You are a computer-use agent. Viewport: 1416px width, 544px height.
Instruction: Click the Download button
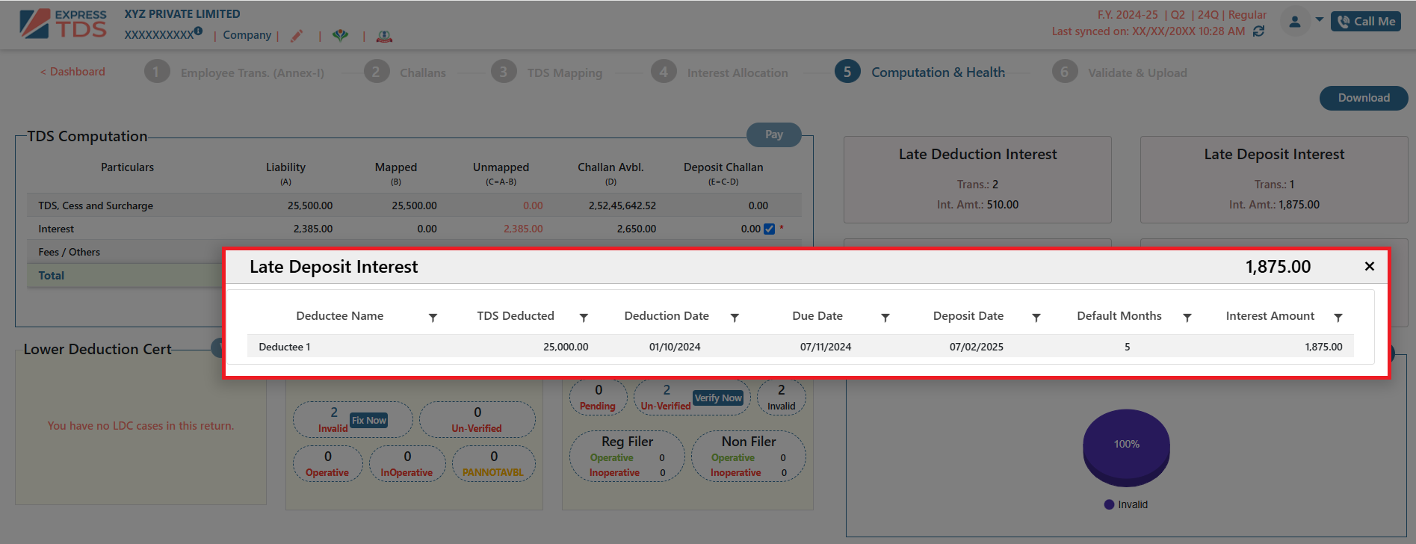(x=1364, y=98)
